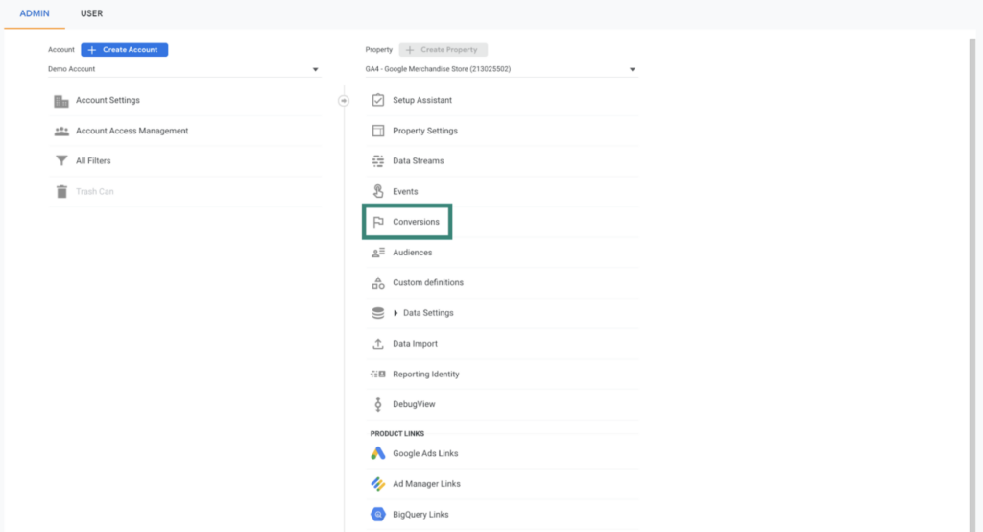Switch to the USER tab

click(x=91, y=13)
